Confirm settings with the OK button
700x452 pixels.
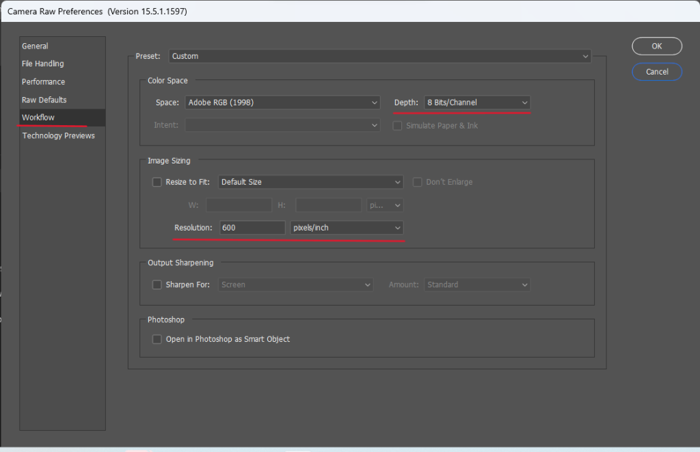(656, 46)
